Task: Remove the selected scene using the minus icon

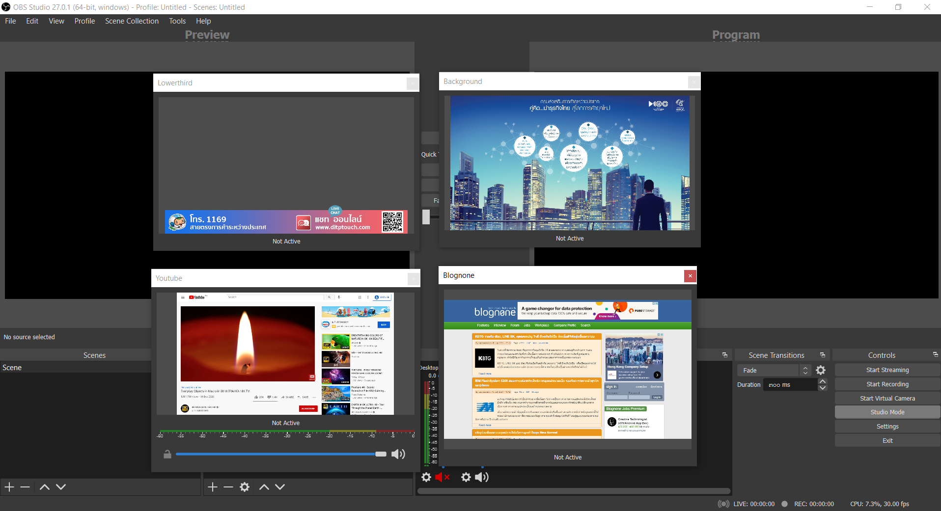Action: (25, 486)
